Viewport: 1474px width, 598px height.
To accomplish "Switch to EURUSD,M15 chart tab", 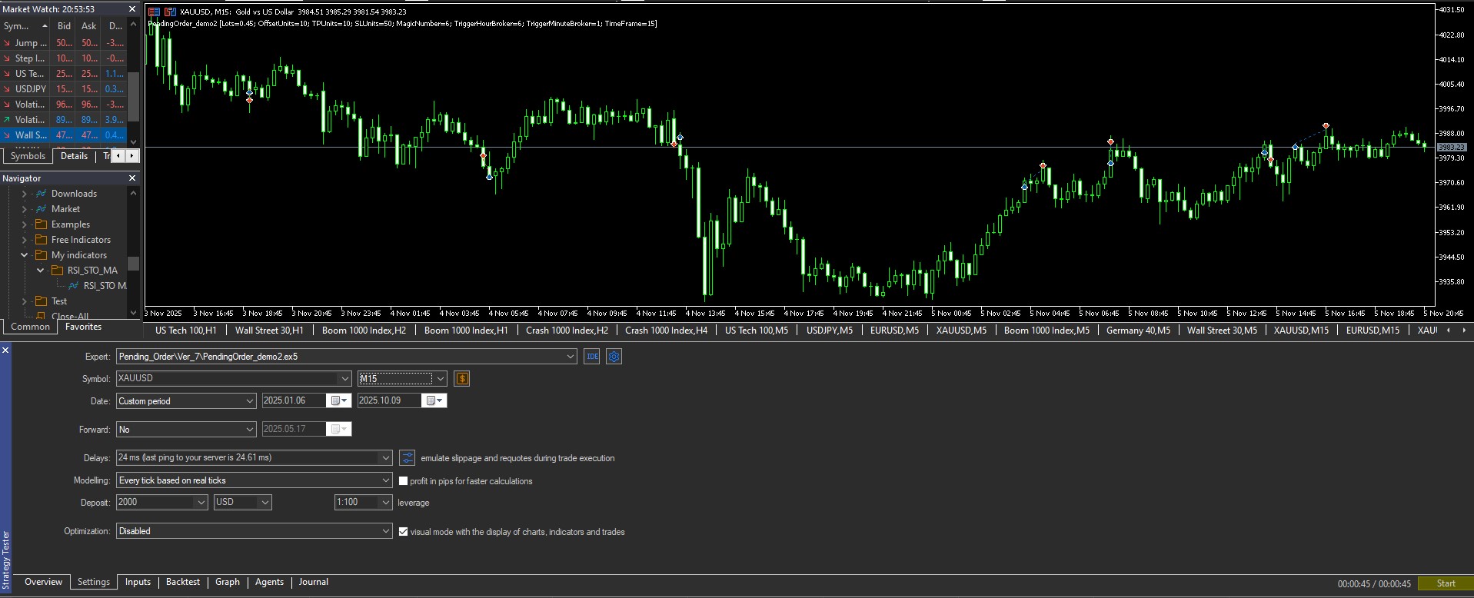I will (x=1373, y=331).
